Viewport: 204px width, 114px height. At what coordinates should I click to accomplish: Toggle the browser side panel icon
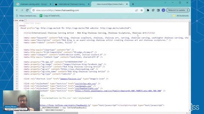point(158,10)
